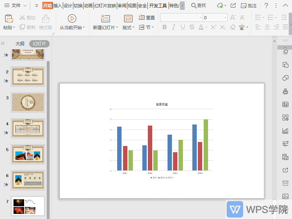Click the 查找 search button

(199, 5)
